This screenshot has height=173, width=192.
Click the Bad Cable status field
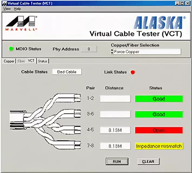pyautogui.click(x=67, y=72)
